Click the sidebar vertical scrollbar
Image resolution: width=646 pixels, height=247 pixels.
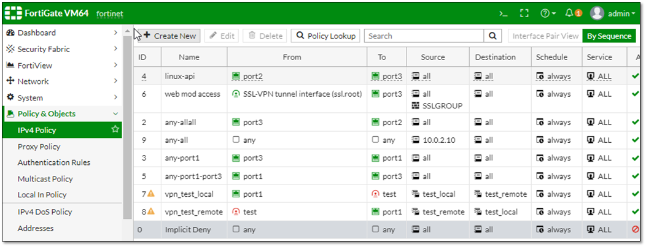click(127, 123)
